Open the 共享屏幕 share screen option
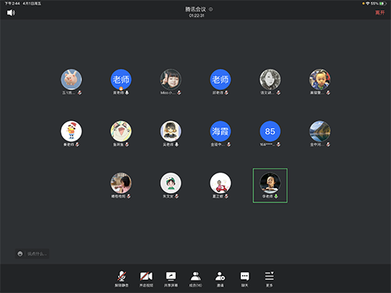The height and width of the screenshot is (293, 391). pos(170,279)
